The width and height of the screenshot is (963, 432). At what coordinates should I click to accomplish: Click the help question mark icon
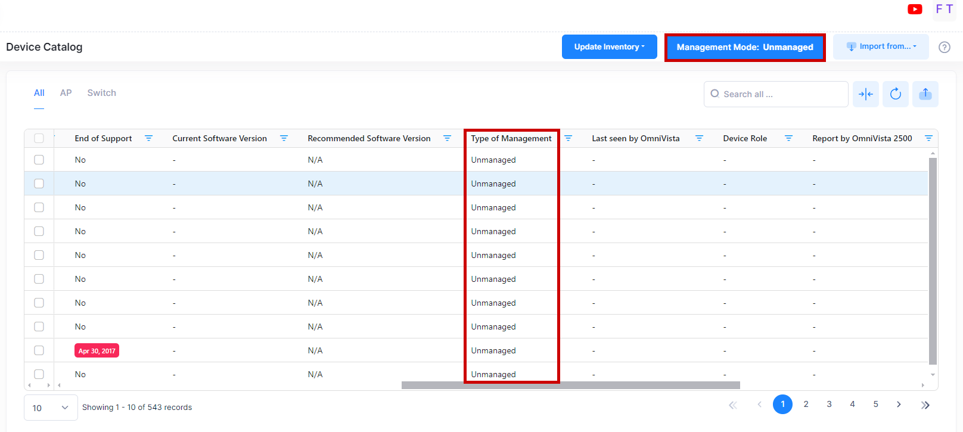[944, 47]
